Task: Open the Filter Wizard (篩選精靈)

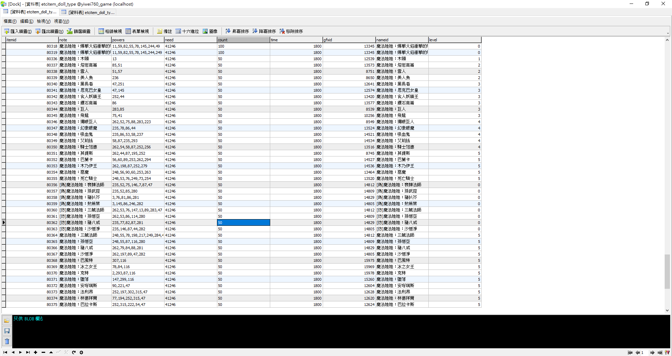Action: pos(79,31)
